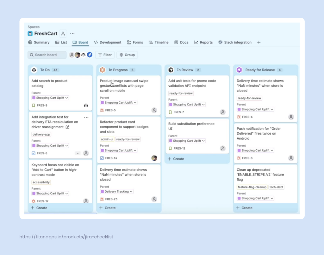
Task: Expand Shopping Cart Uplift parent on FRES-6
Action: 255,150
